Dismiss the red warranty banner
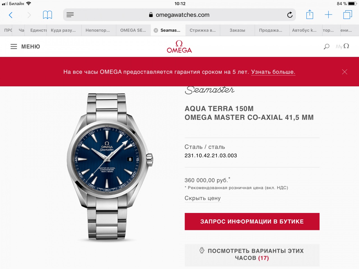The image size is (359, 269). tap(345, 72)
